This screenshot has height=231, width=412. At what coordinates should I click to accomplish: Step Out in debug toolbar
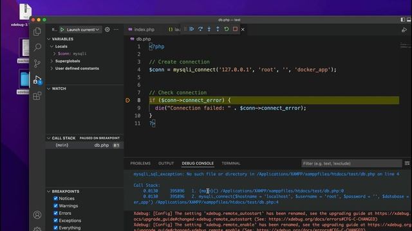pos(218,29)
